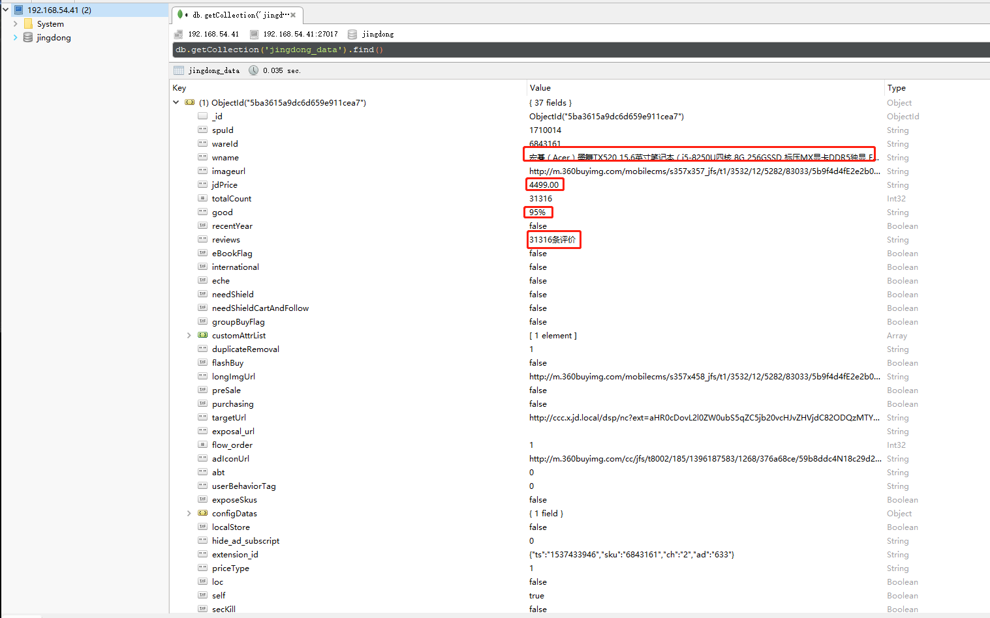Viewport: 990px width, 618px height.
Task: Select the userBehaviorTag field row
Action: [580, 486]
